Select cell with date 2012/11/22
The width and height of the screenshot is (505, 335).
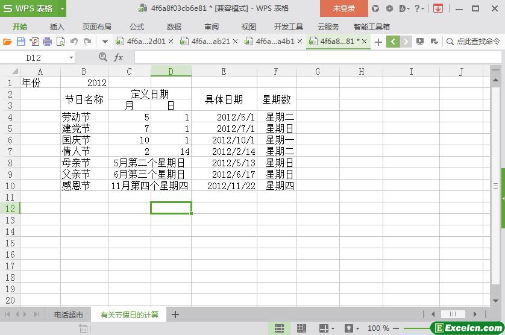[224, 186]
